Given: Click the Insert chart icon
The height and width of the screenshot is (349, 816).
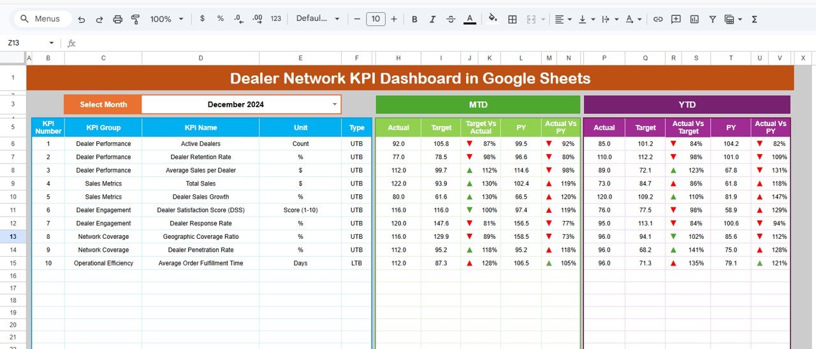Looking at the screenshot, I should coord(694,19).
